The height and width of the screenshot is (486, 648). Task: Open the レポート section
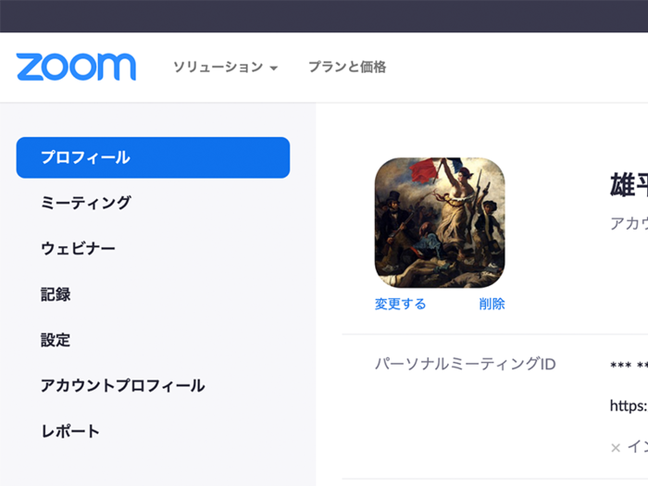(x=70, y=431)
